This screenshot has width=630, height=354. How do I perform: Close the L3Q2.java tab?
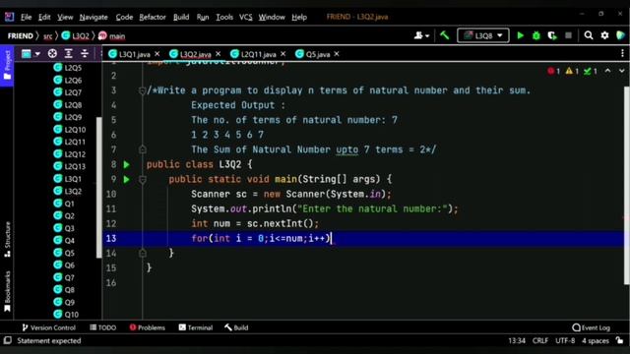pyautogui.click(x=219, y=54)
